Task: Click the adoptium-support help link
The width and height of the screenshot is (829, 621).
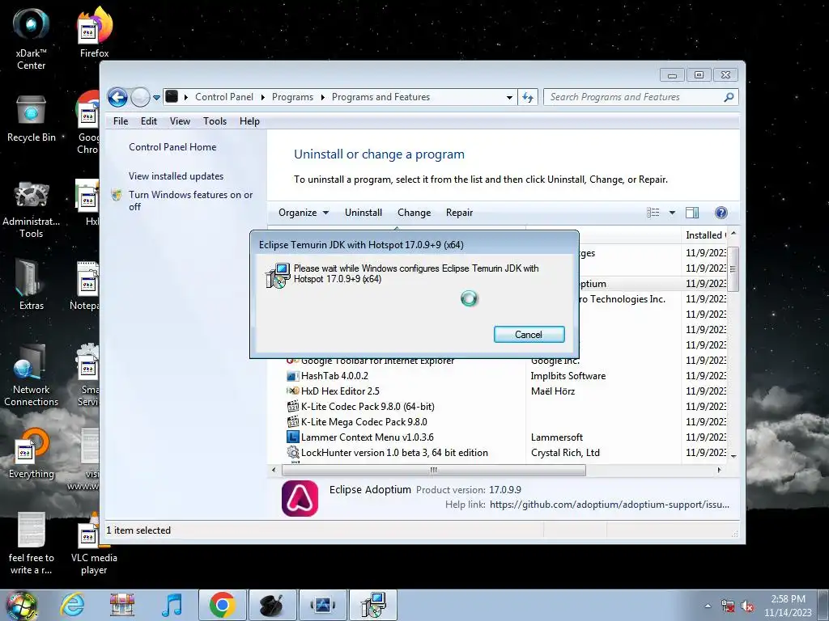Action: pyautogui.click(x=610, y=505)
